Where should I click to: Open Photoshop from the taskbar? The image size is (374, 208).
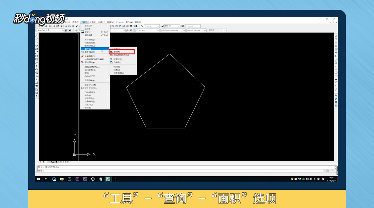tap(69, 179)
